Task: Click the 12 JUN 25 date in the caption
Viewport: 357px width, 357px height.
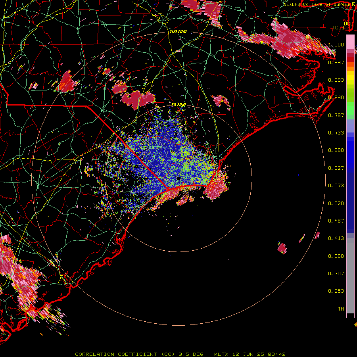Action: pyautogui.click(x=248, y=354)
